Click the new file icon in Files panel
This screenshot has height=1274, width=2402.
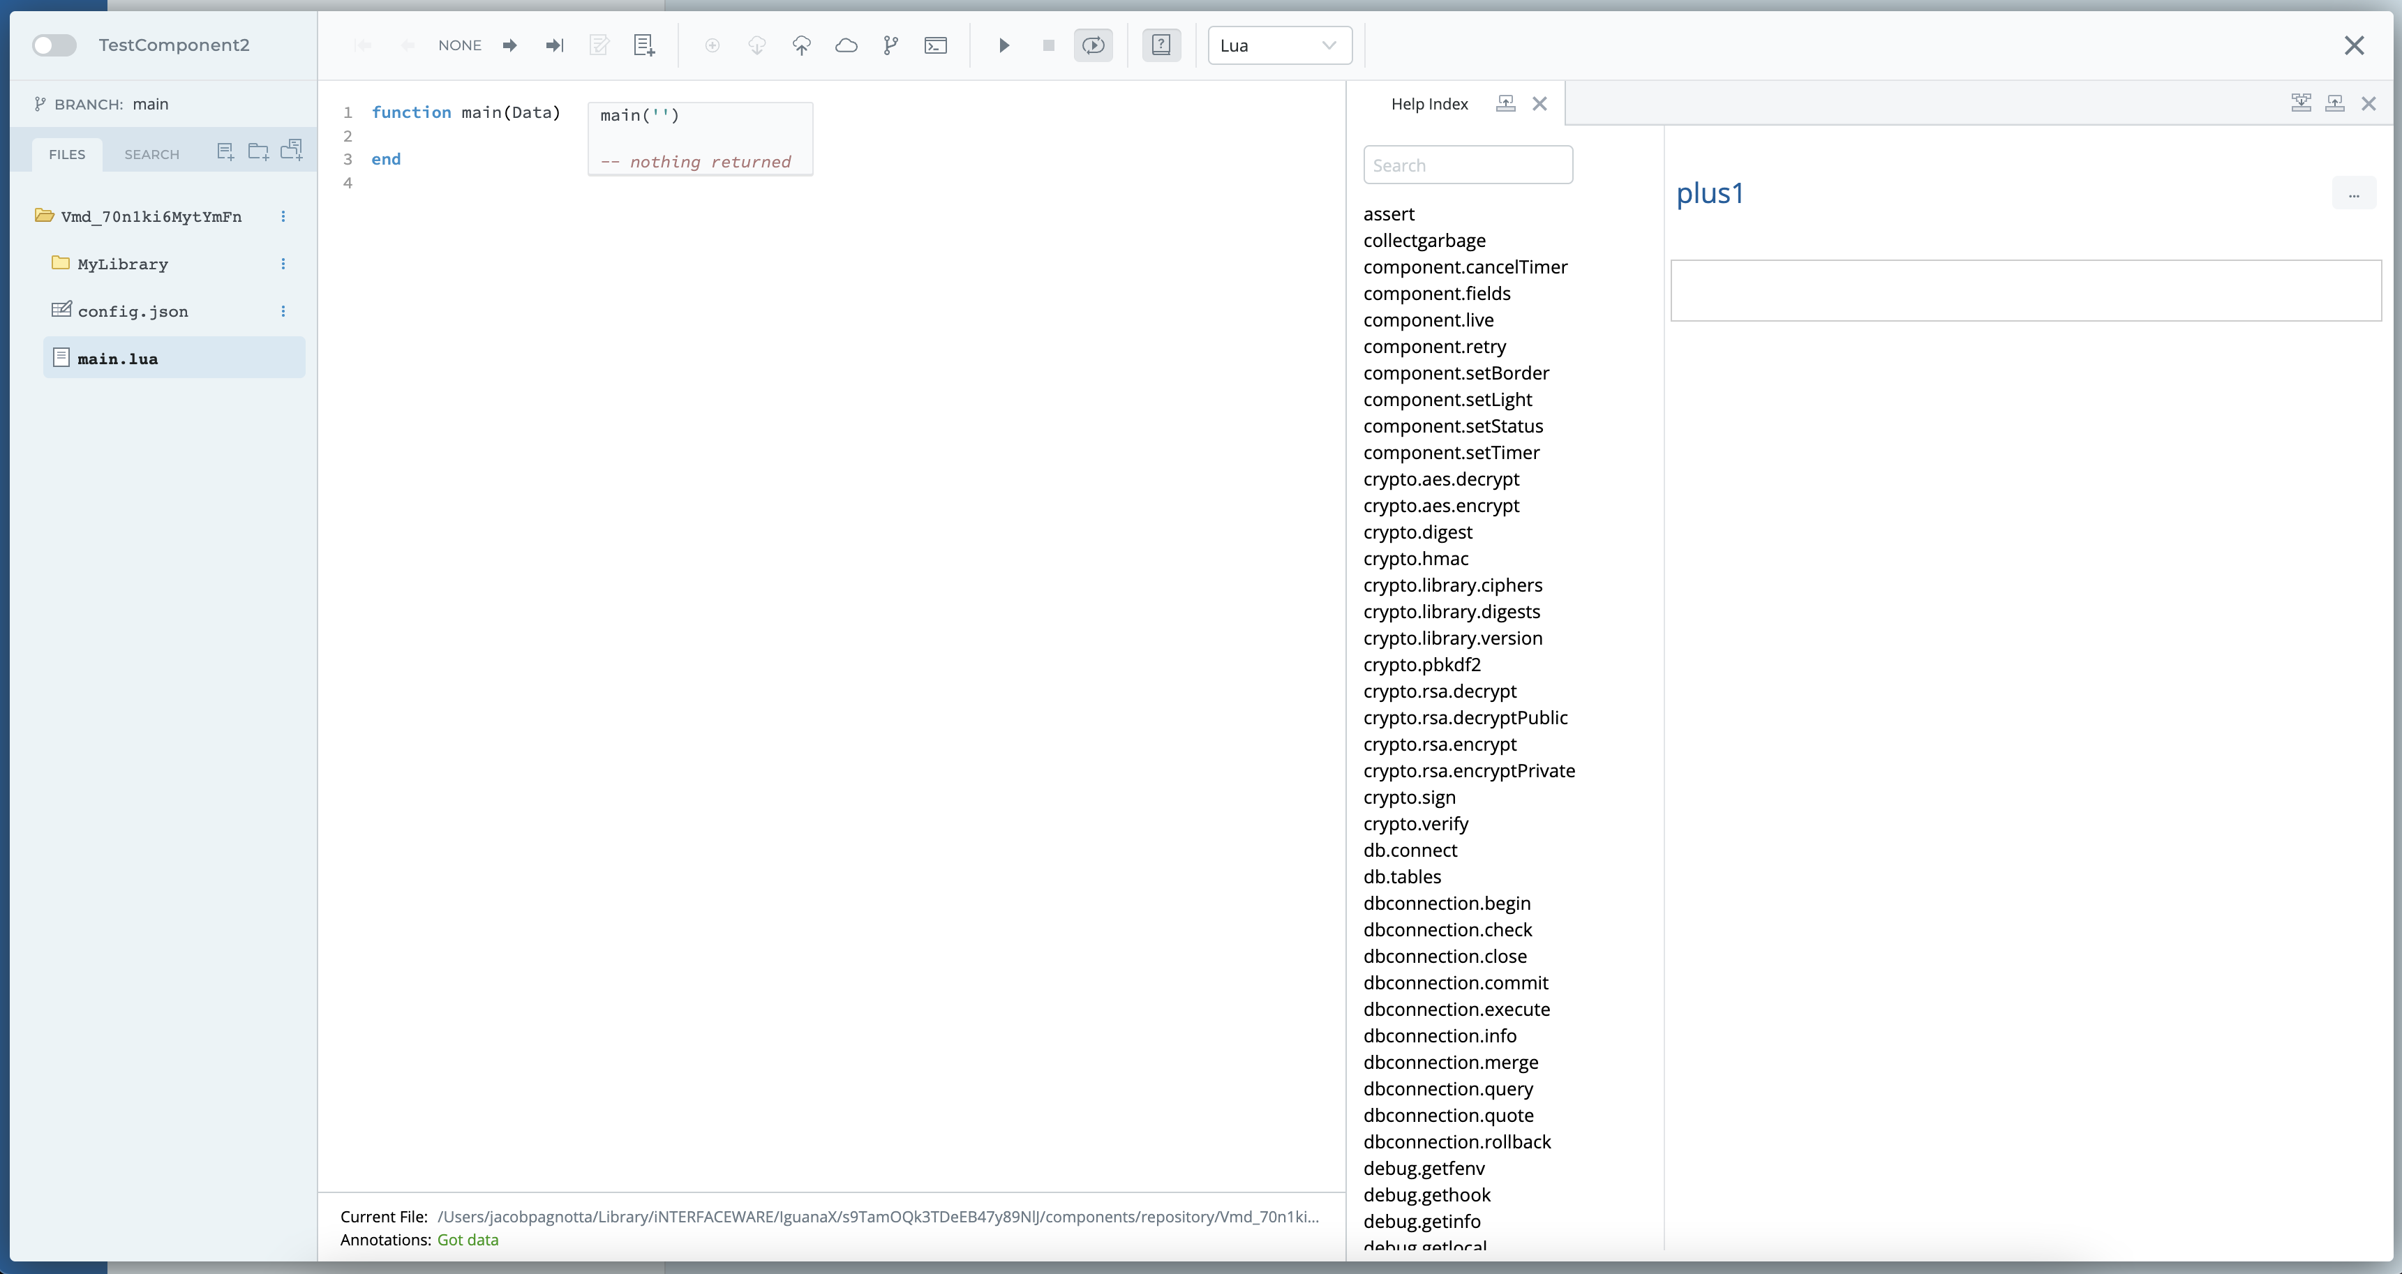225,152
